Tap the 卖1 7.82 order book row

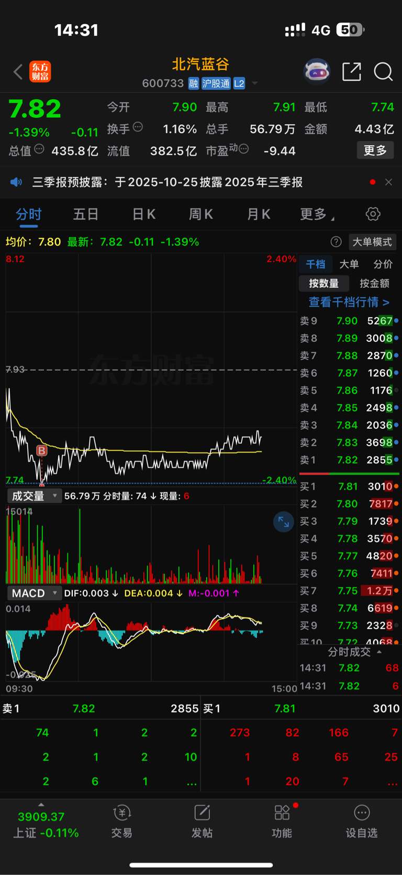click(349, 460)
